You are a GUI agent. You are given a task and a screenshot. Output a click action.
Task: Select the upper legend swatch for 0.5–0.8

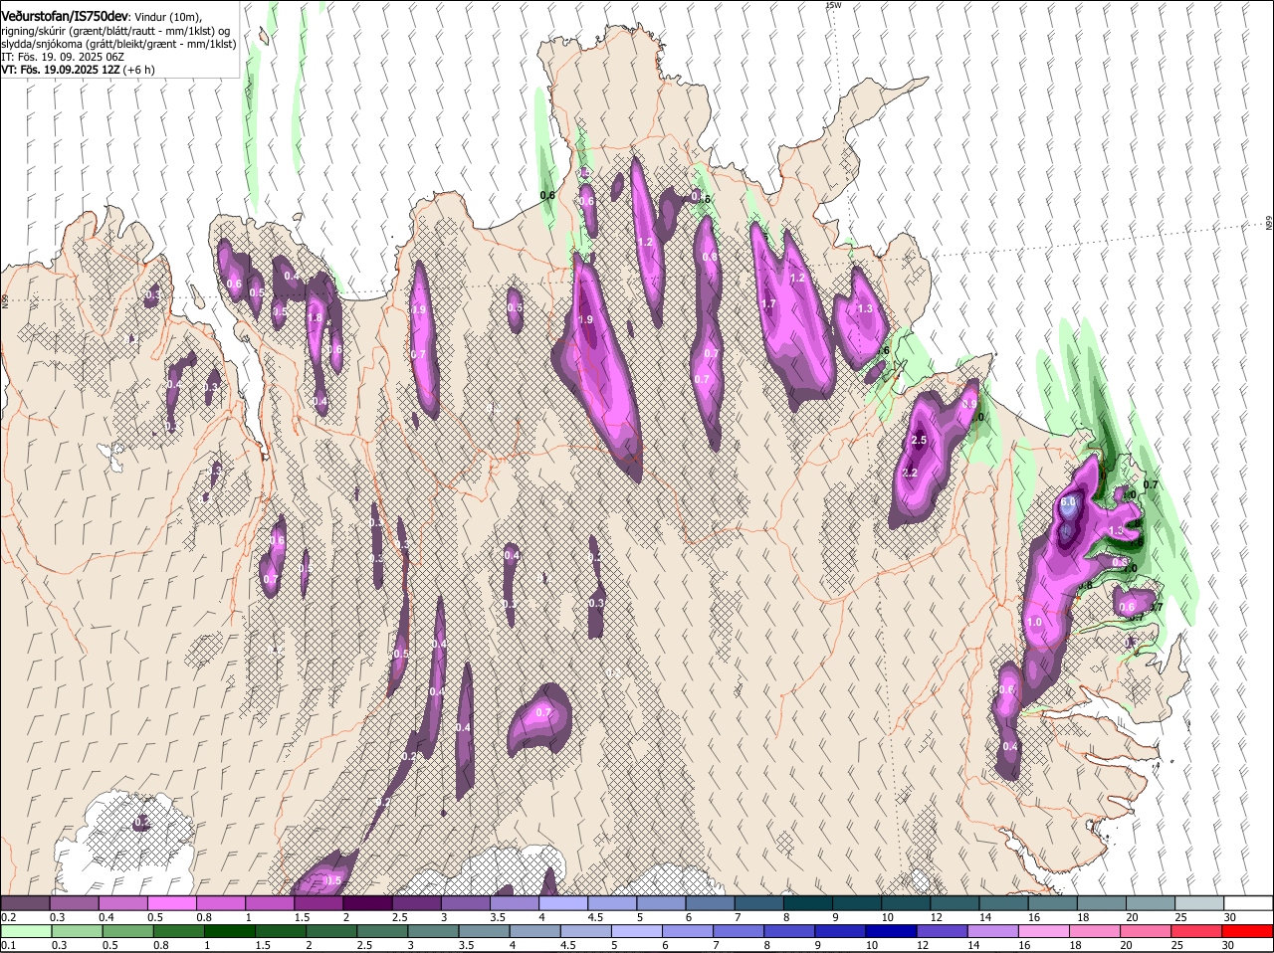[172, 903]
